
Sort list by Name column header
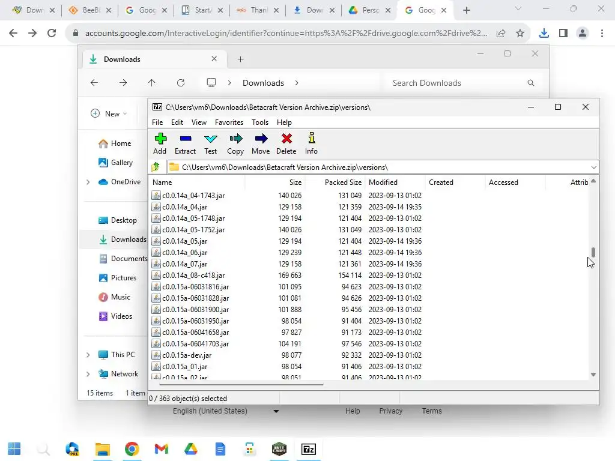point(197,182)
